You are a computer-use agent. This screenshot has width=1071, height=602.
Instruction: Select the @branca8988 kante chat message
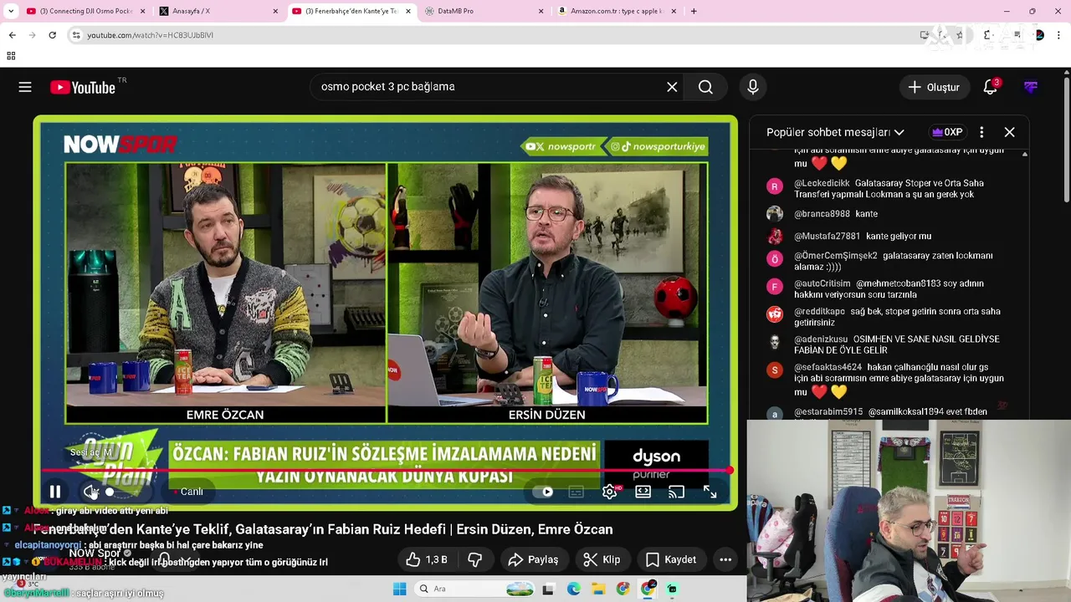tap(889, 214)
